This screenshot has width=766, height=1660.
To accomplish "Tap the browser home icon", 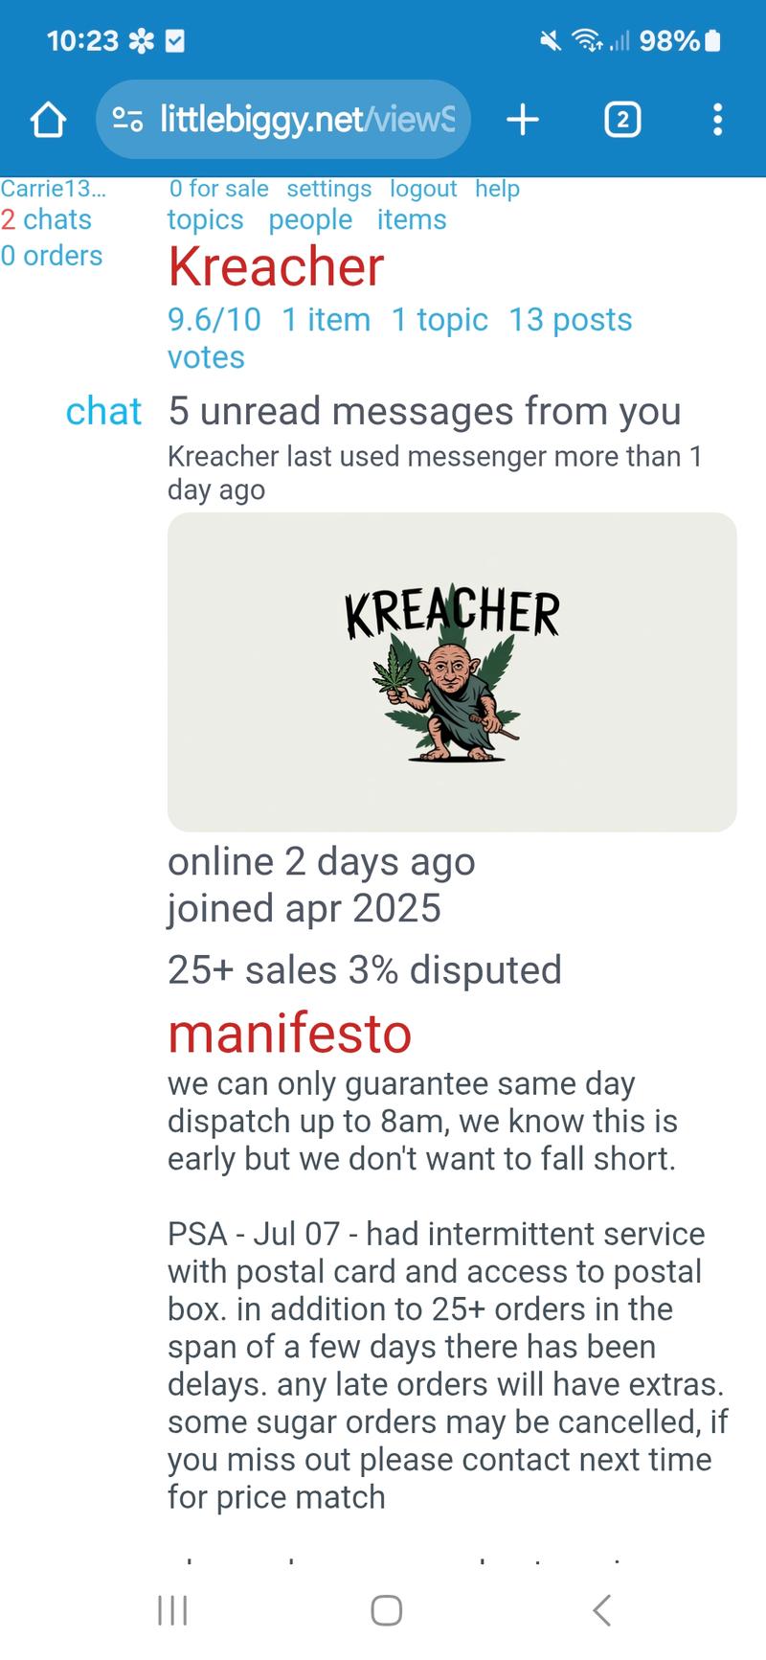I will (x=48, y=120).
